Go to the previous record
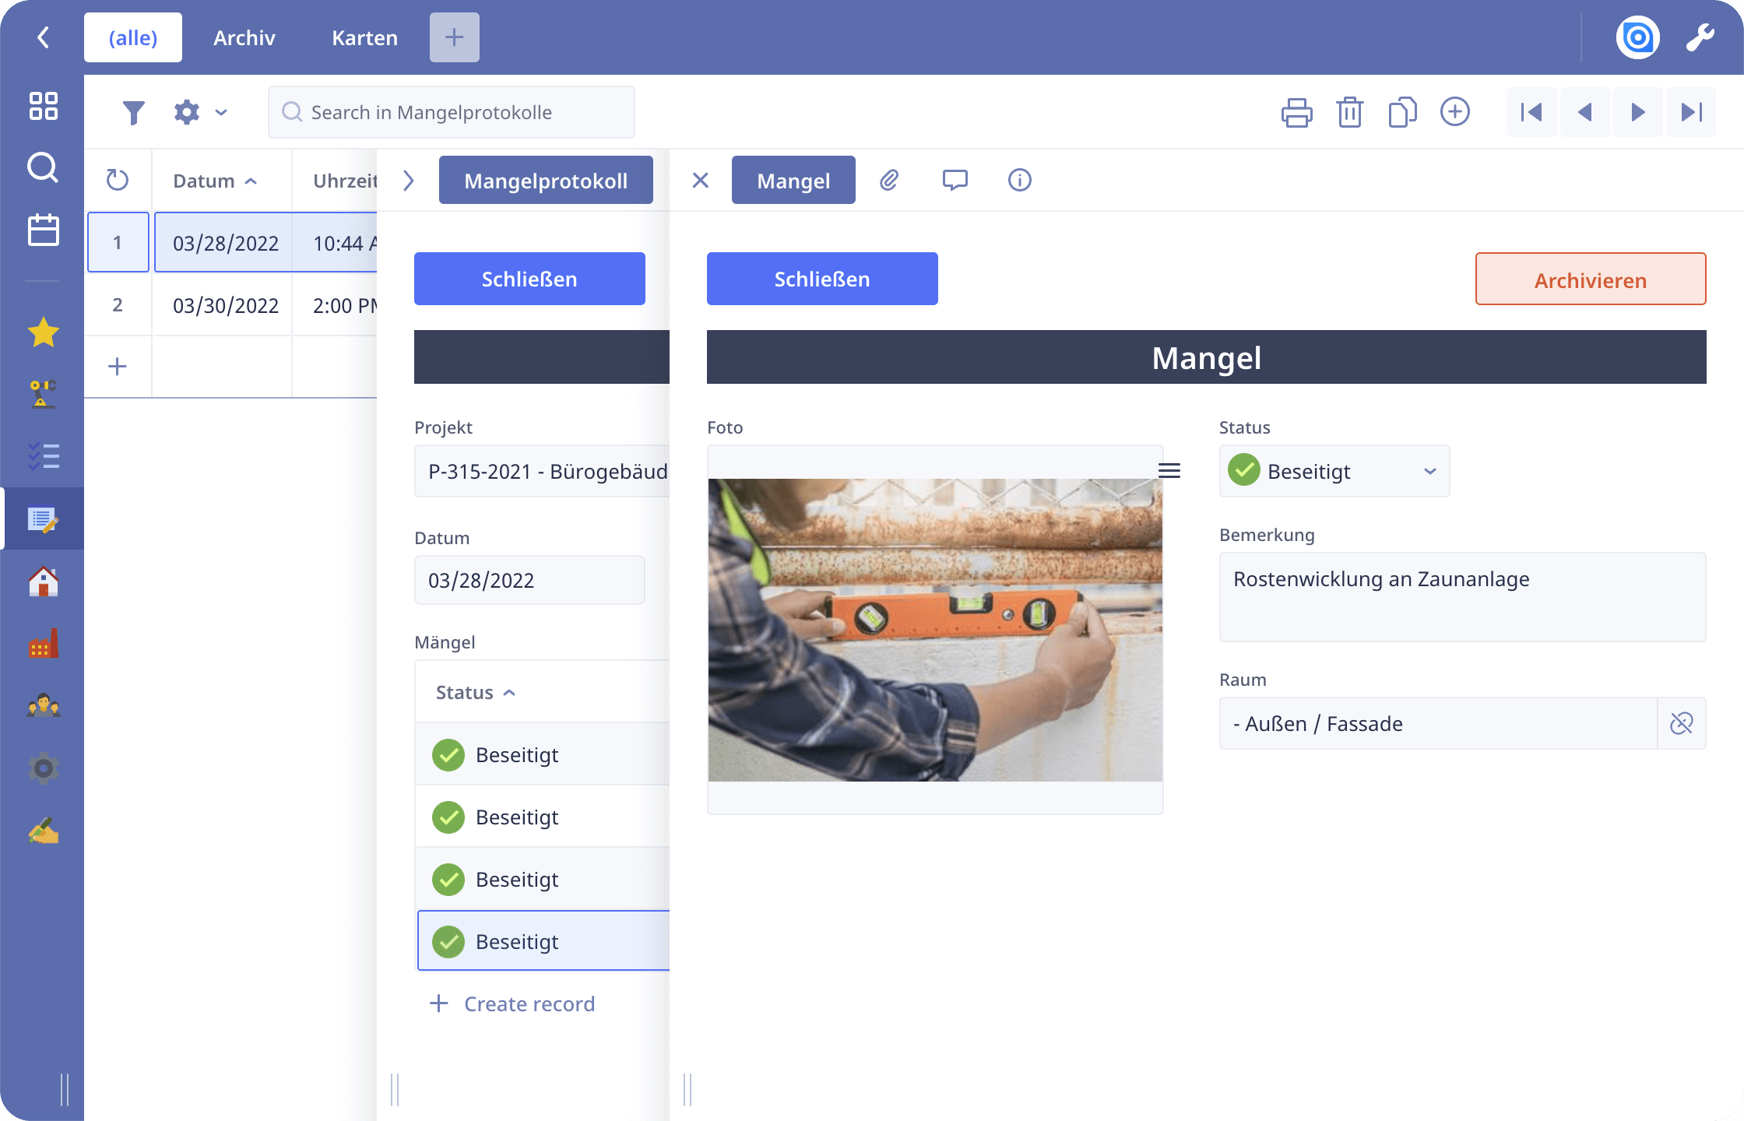 coord(1584,112)
